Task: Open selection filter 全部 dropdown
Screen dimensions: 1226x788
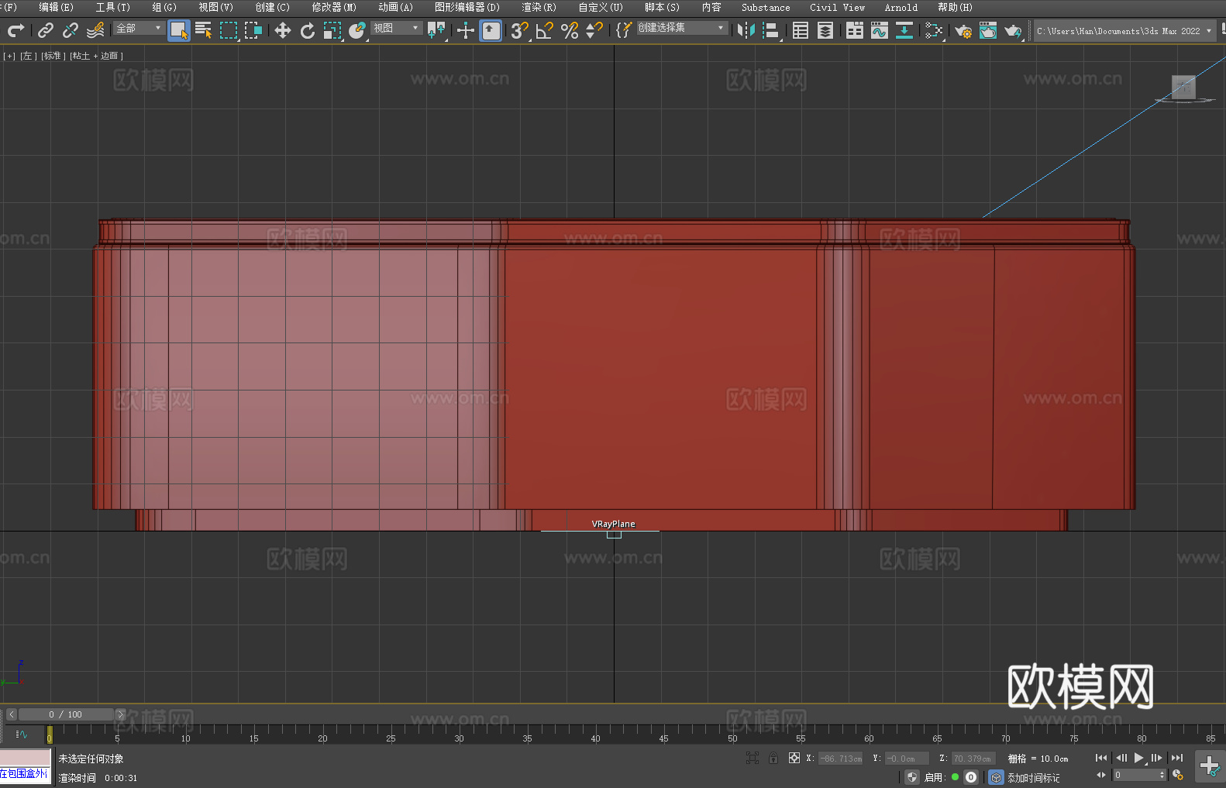Action: click(139, 28)
